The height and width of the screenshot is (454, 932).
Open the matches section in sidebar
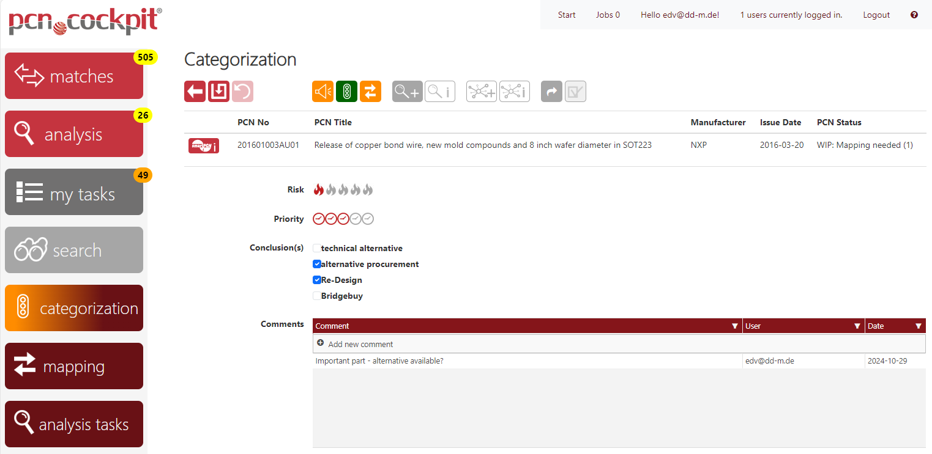74,76
